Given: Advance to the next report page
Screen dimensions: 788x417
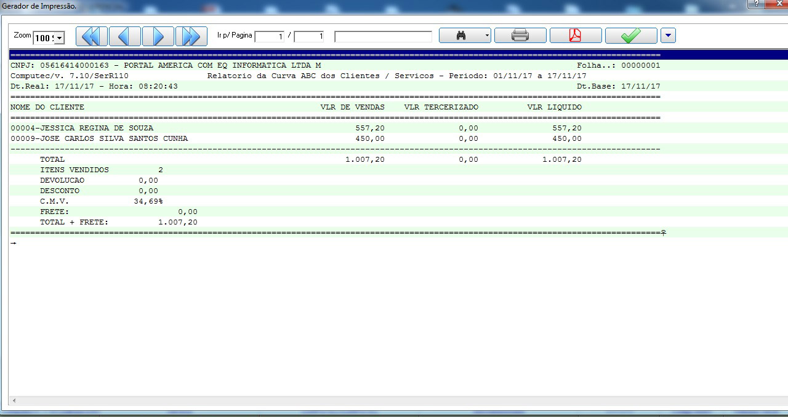Looking at the screenshot, I should pyautogui.click(x=158, y=36).
